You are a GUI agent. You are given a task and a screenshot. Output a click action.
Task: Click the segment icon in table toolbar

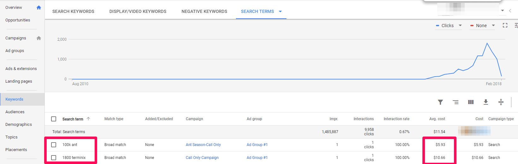click(456, 102)
